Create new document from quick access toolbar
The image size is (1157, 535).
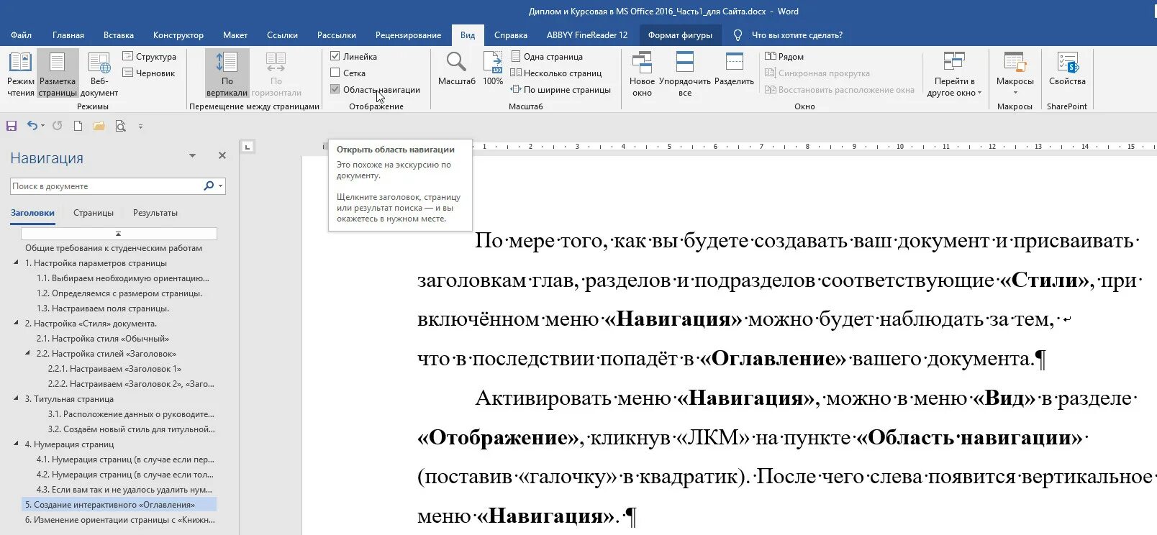pos(78,126)
